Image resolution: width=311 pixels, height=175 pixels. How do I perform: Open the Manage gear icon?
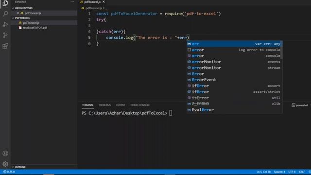(x=5, y=164)
